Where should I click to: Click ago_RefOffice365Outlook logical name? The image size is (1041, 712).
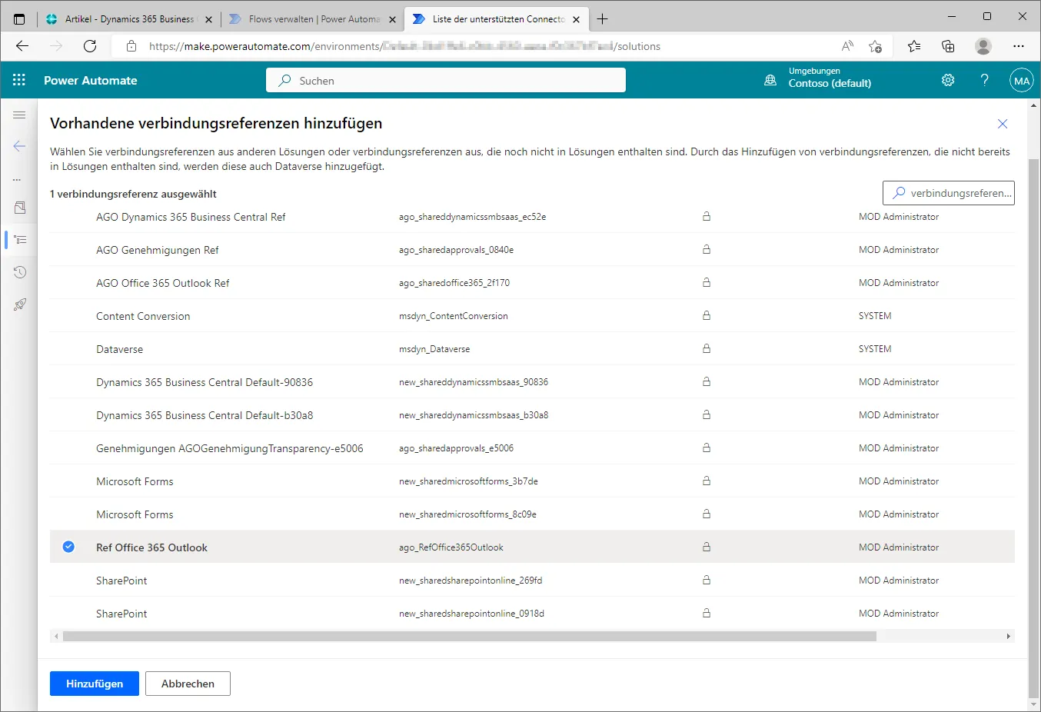tap(451, 547)
